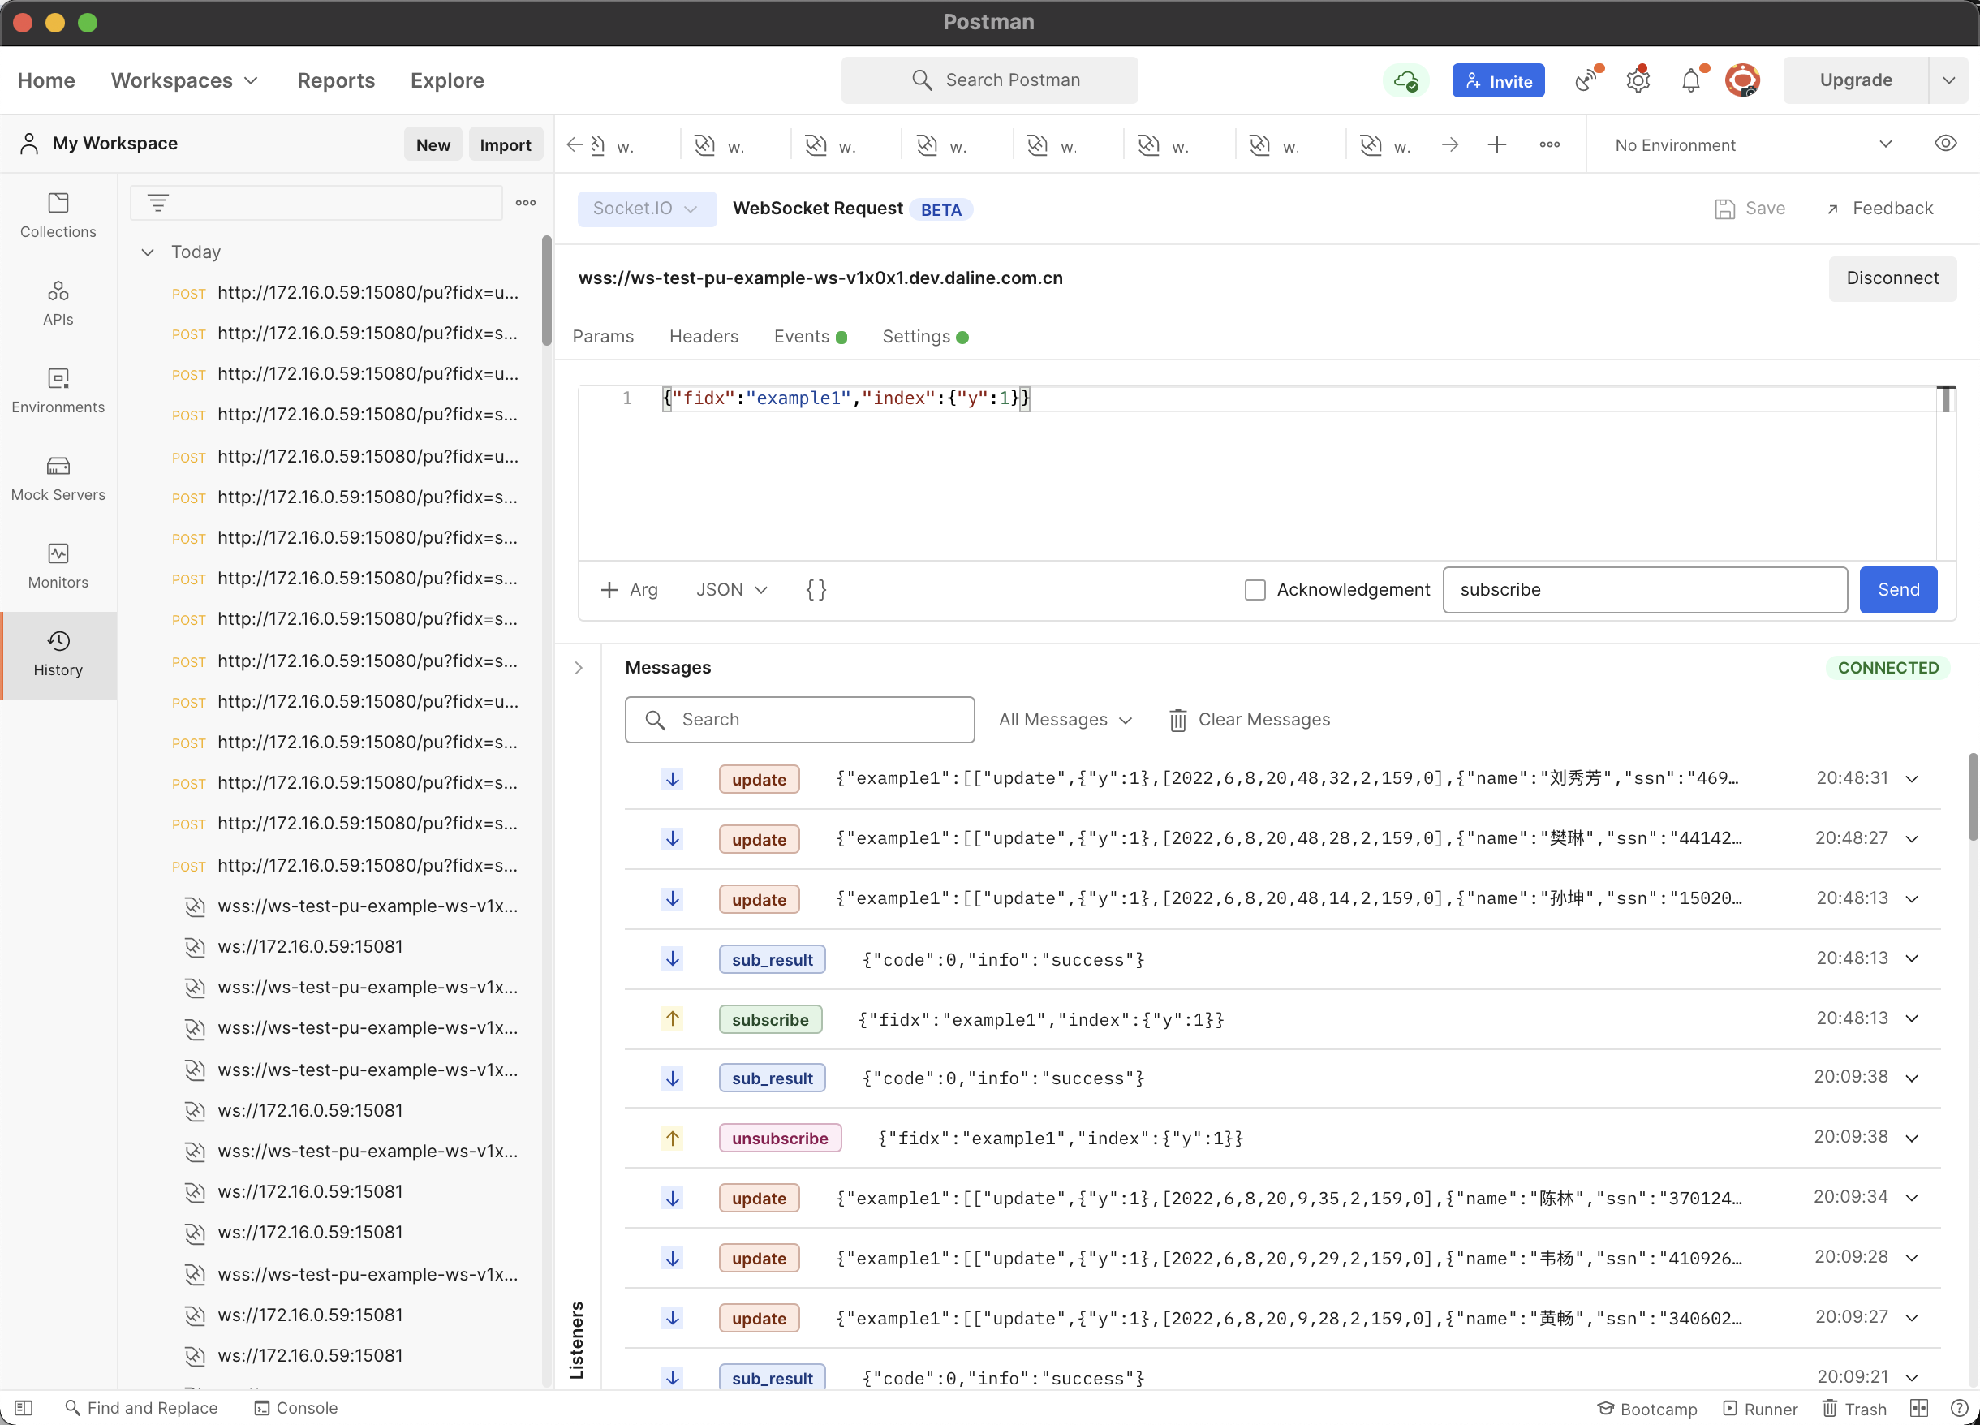Click the environment quick look eye icon
This screenshot has width=1980, height=1425.
pos(1945,144)
